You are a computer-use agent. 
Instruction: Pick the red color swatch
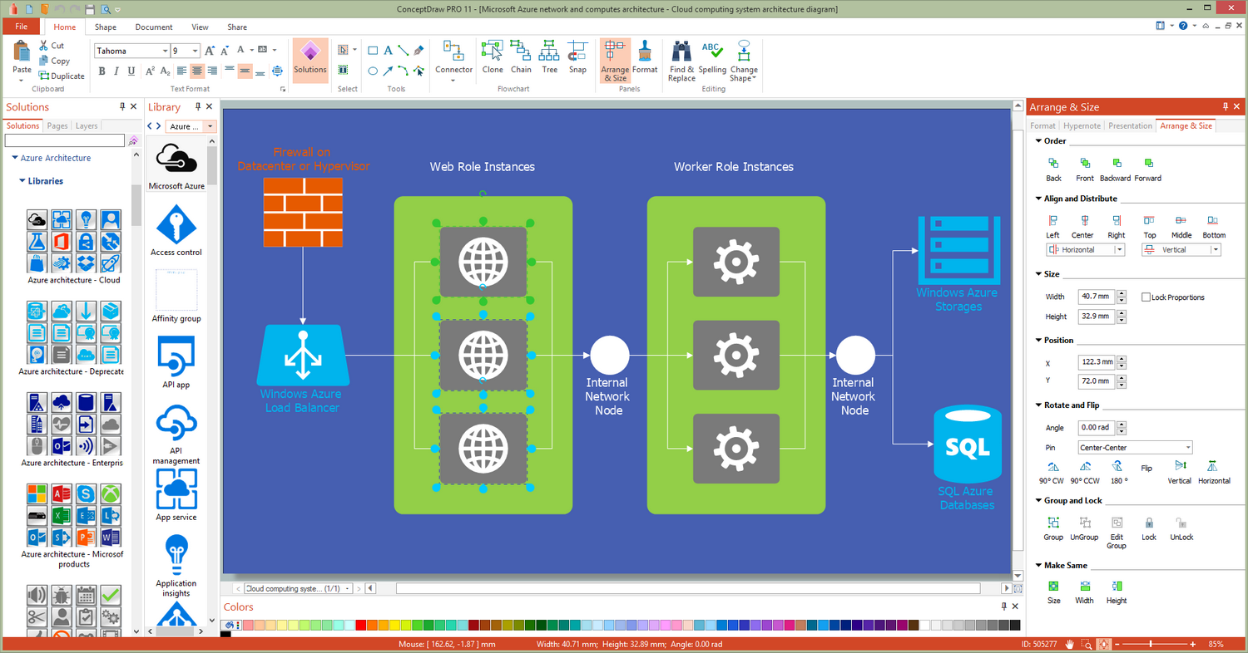point(360,625)
